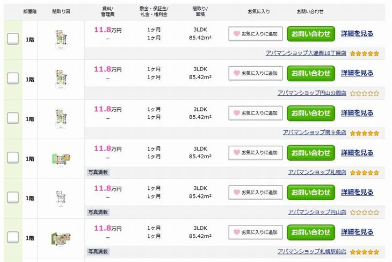View details of the アパマンショップ円山店 listing

coord(357,192)
